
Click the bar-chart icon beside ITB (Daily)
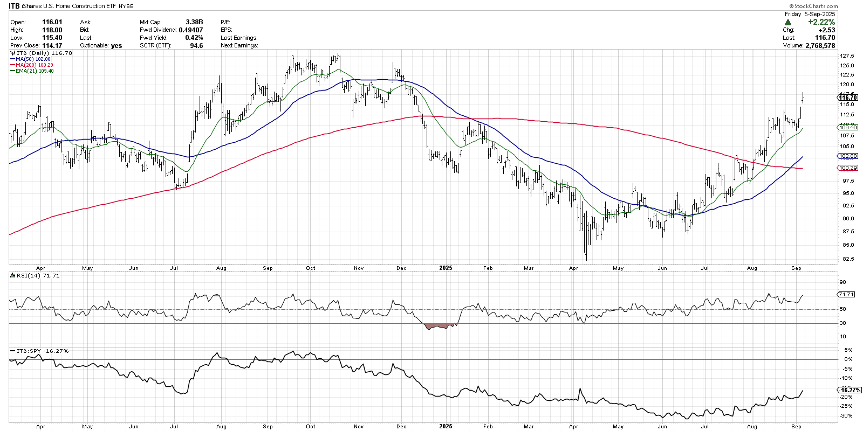click(x=13, y=53)
